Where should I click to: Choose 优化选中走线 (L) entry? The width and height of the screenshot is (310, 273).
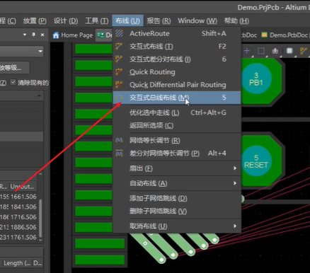point(177,112)
